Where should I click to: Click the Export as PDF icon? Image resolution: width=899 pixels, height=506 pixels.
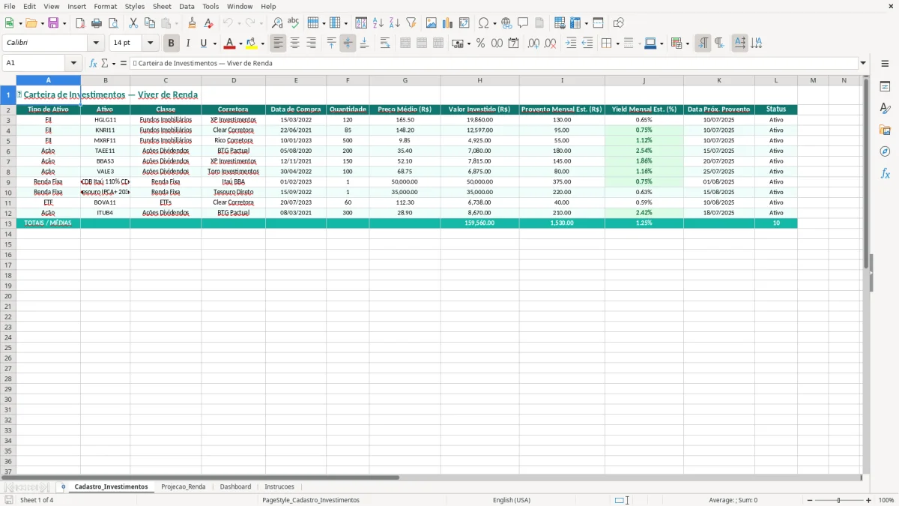point(80,23)
